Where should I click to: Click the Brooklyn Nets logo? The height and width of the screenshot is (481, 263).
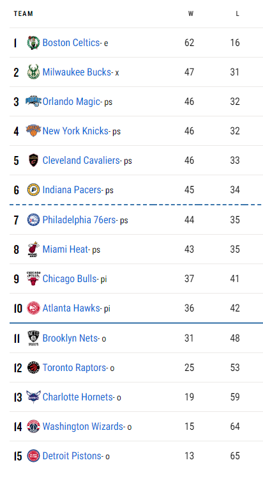tap(33, 338)
